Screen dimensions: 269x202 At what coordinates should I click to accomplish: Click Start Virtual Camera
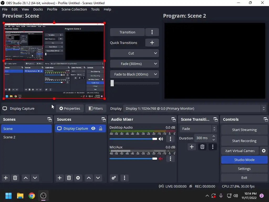point(240,151)
